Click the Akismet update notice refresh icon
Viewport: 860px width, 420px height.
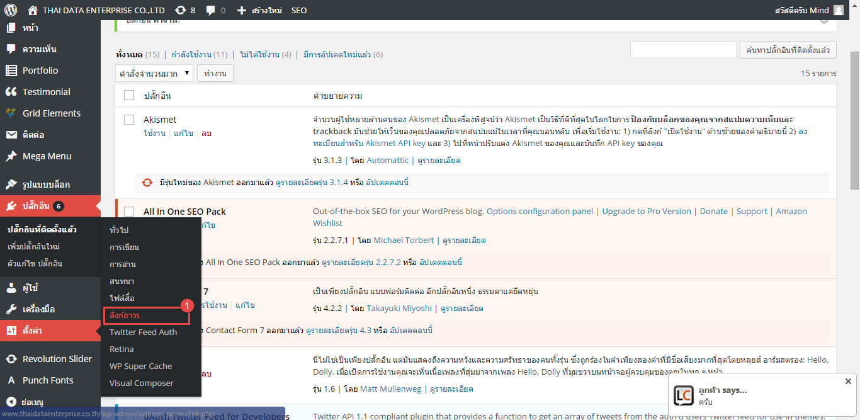pyautogui.click(x=147, y=183)
